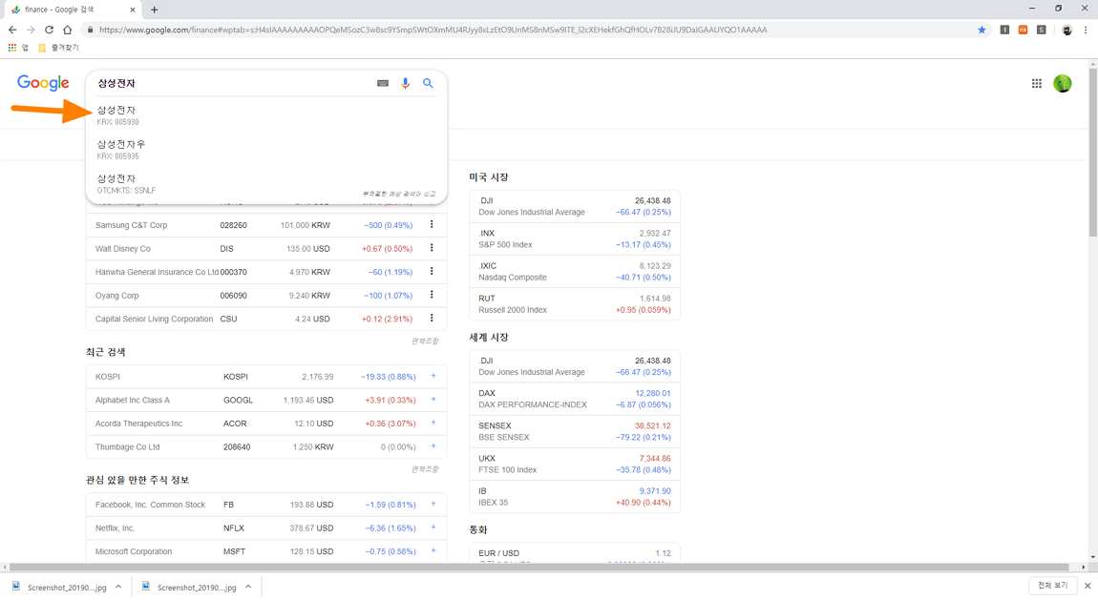
Task: Click the browser back arrow
Action: [x=11, y=30]
